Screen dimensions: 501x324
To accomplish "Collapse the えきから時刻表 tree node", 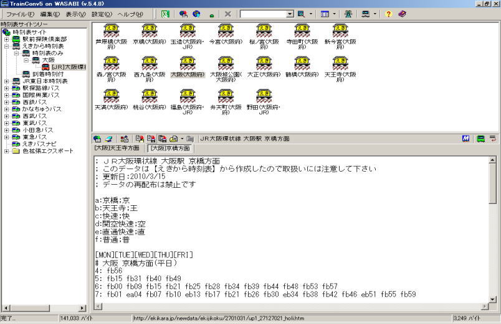I will click(x=6, y=46).
